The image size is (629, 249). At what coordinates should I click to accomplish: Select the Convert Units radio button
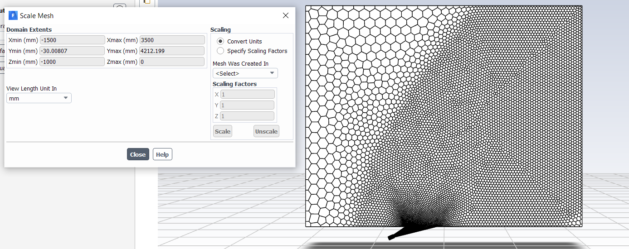pyautogui.click(x=220, y=41)
